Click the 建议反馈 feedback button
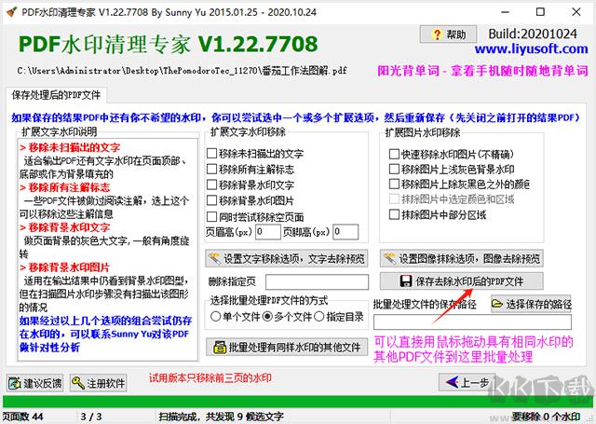 pyautogui.click(x=34, y=383)
